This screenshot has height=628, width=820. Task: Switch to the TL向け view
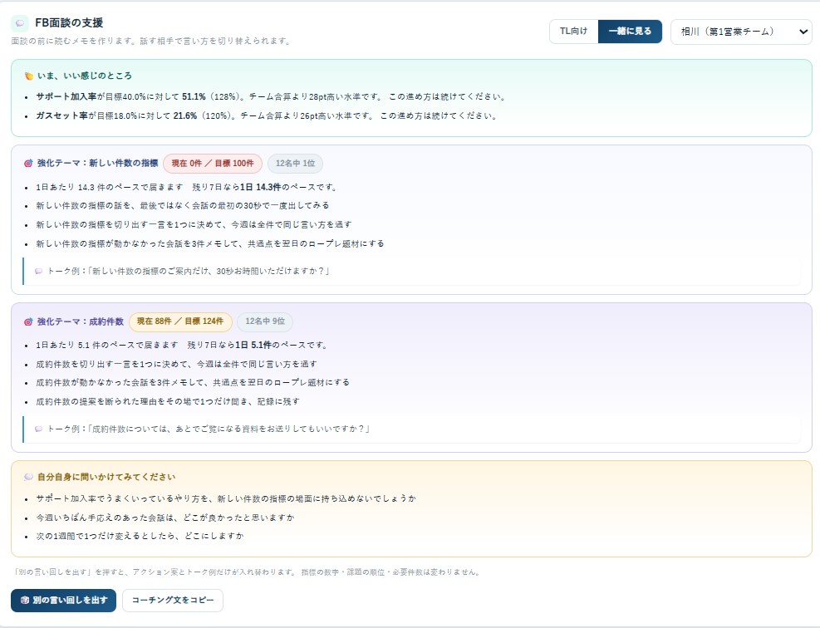[x=574, y=32]
